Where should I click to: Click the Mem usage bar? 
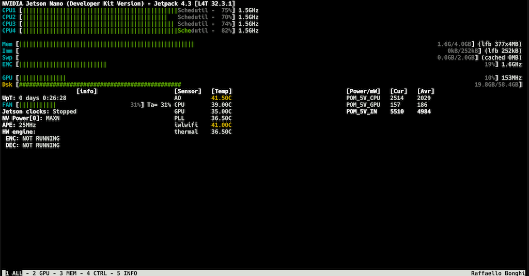(245, 44)
